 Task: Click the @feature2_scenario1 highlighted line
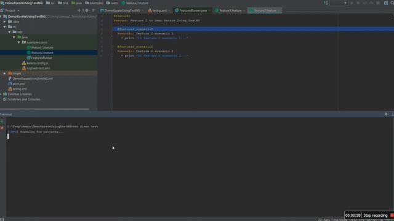253,29
